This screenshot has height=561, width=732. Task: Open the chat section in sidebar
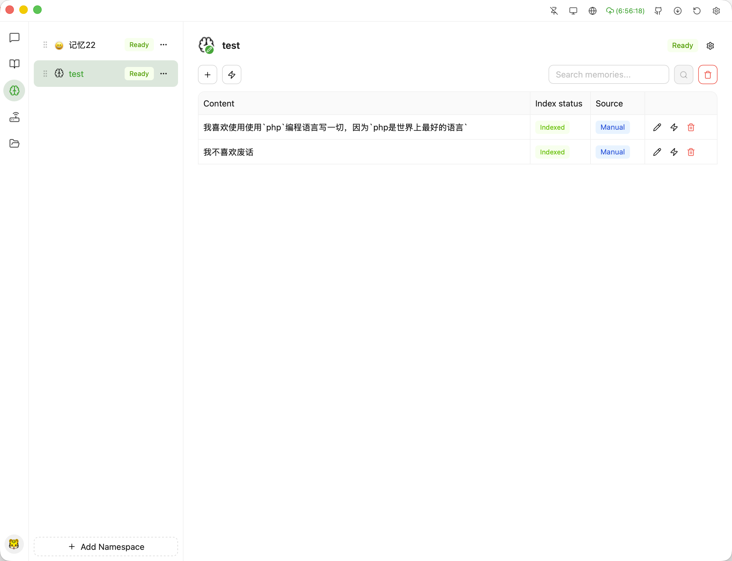[x=14, y=37]
